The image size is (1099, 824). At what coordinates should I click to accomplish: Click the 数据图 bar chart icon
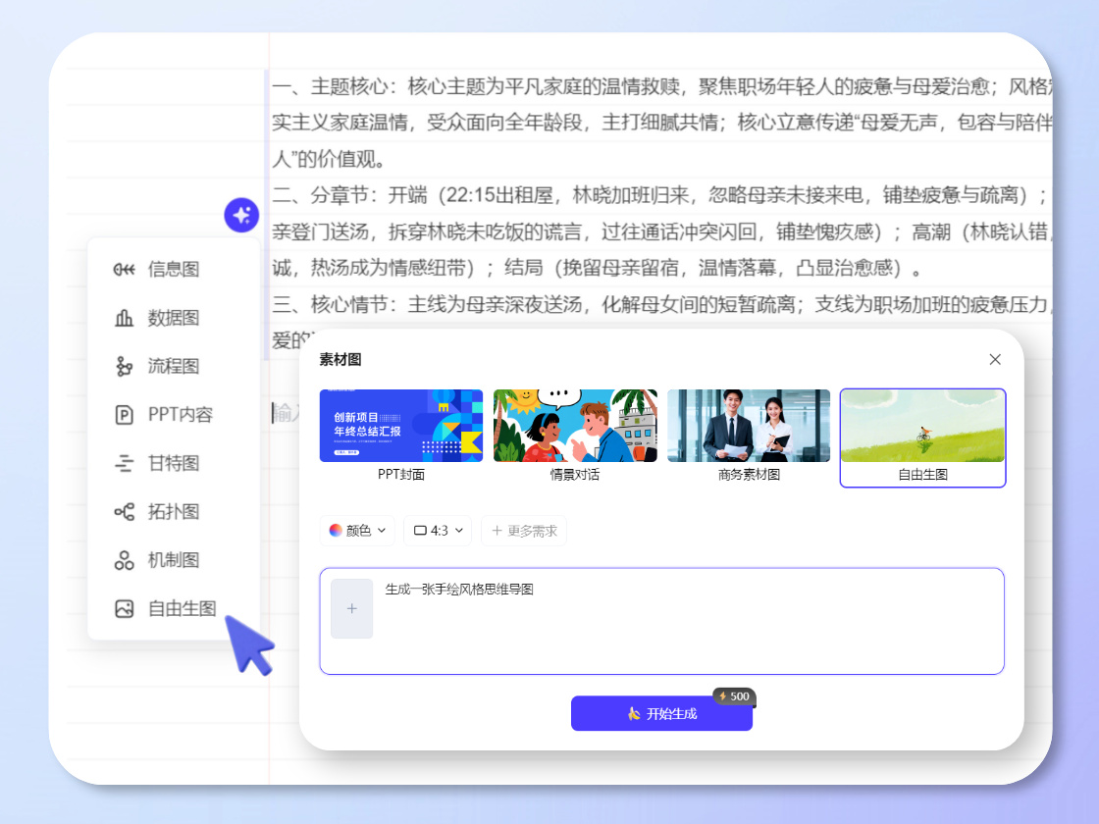[124, 318]
